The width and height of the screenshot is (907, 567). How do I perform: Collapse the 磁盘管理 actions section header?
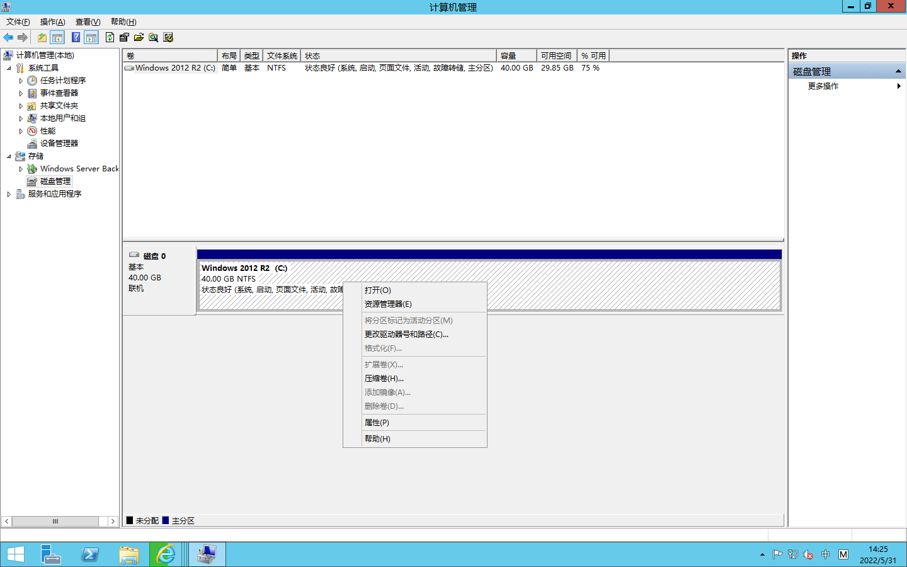click(898, 71)
